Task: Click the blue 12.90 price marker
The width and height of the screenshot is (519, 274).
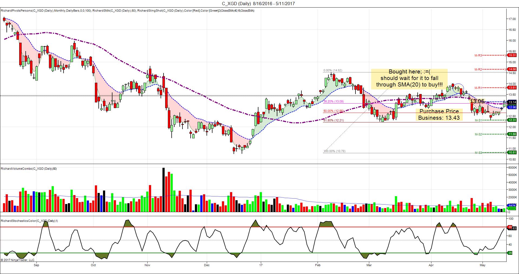Action: 512,107
